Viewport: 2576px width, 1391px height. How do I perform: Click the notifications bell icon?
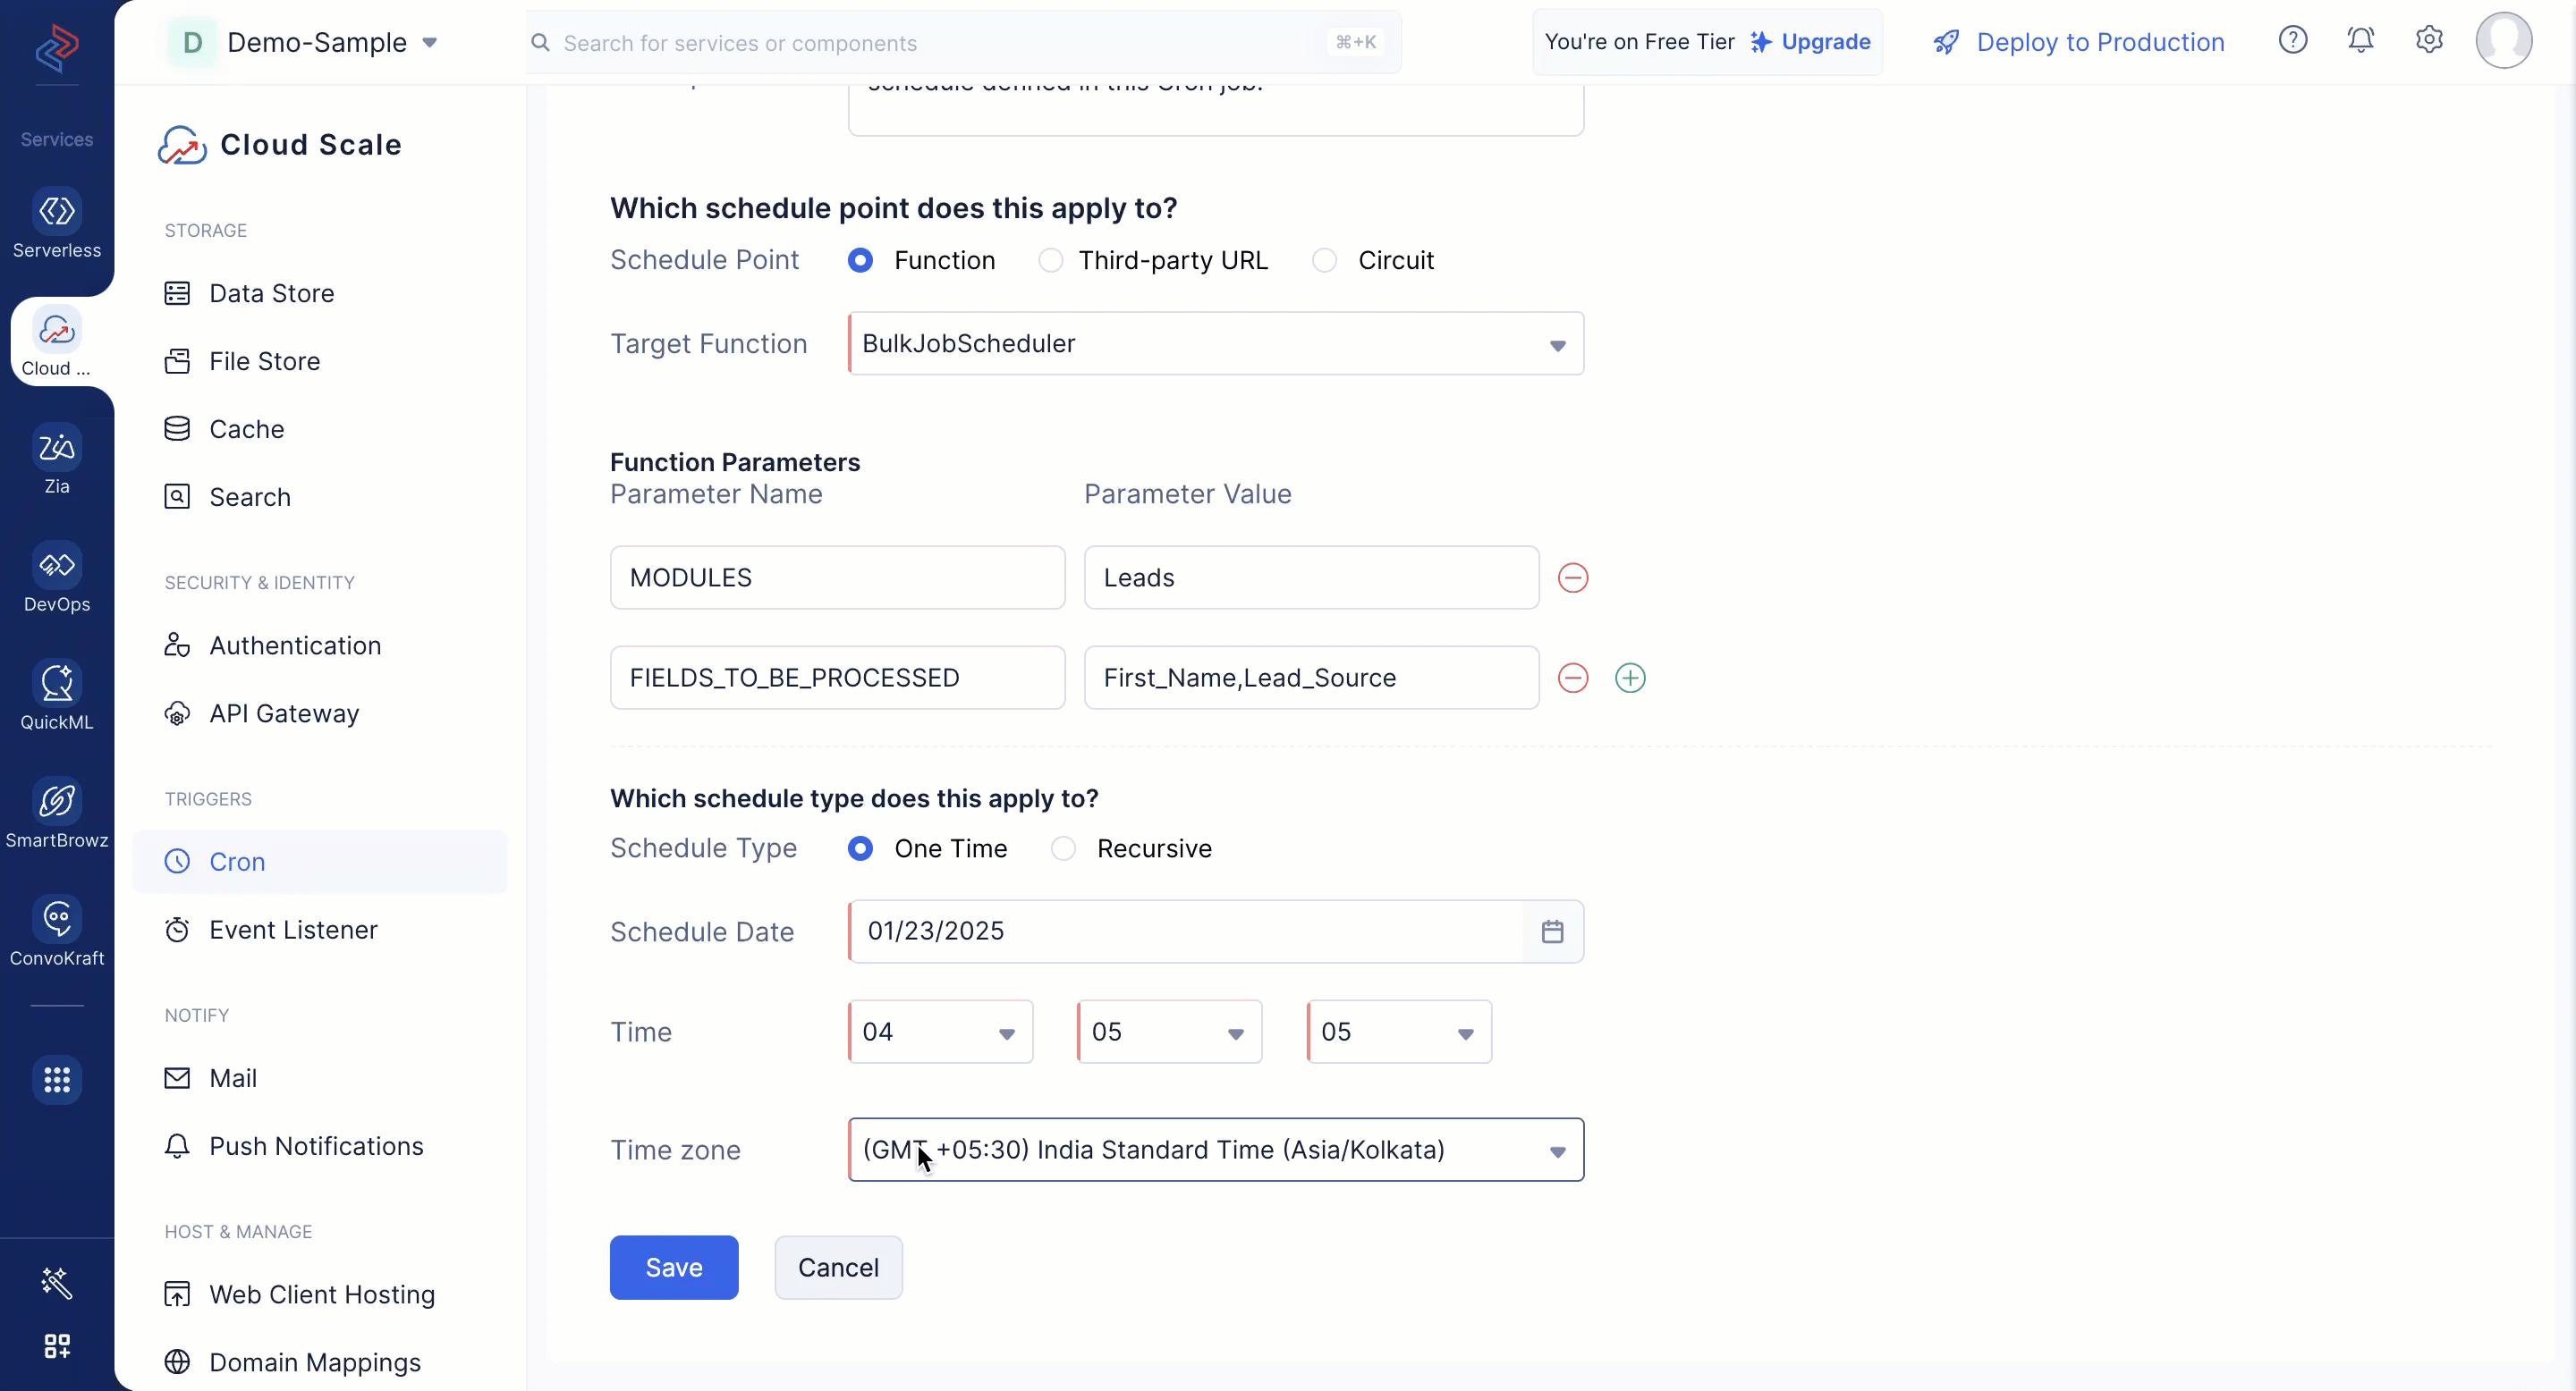(x=2360, y=41)
